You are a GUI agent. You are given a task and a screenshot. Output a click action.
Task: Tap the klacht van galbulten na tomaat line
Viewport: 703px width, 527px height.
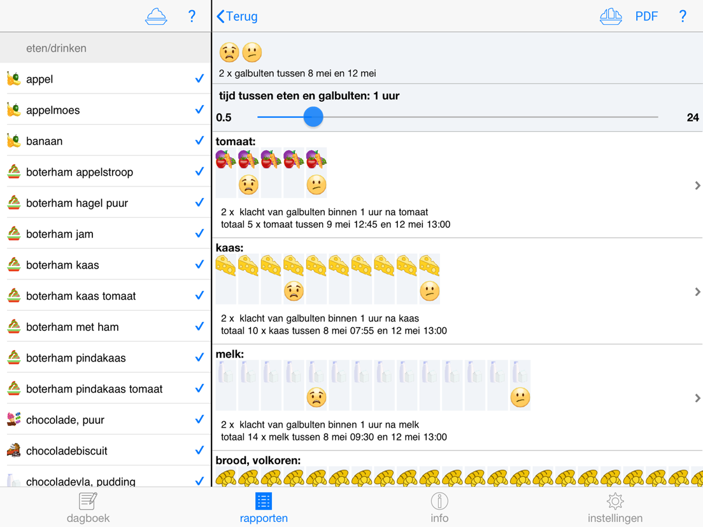pos(324,212)
